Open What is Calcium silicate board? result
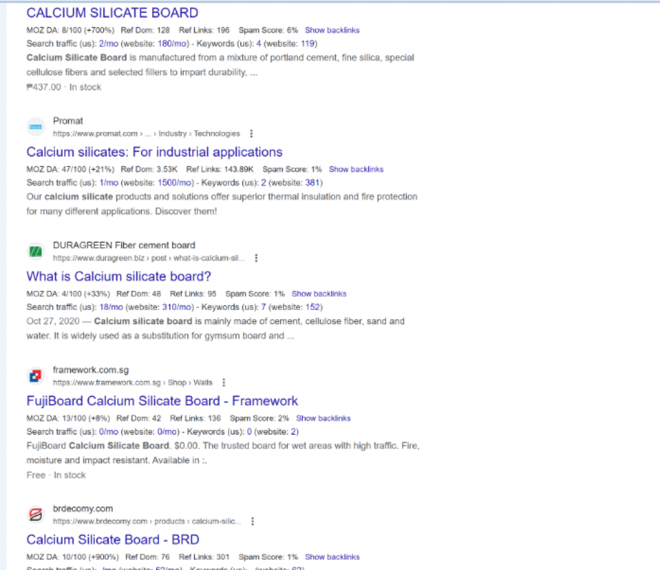 [x=119, y=276]
